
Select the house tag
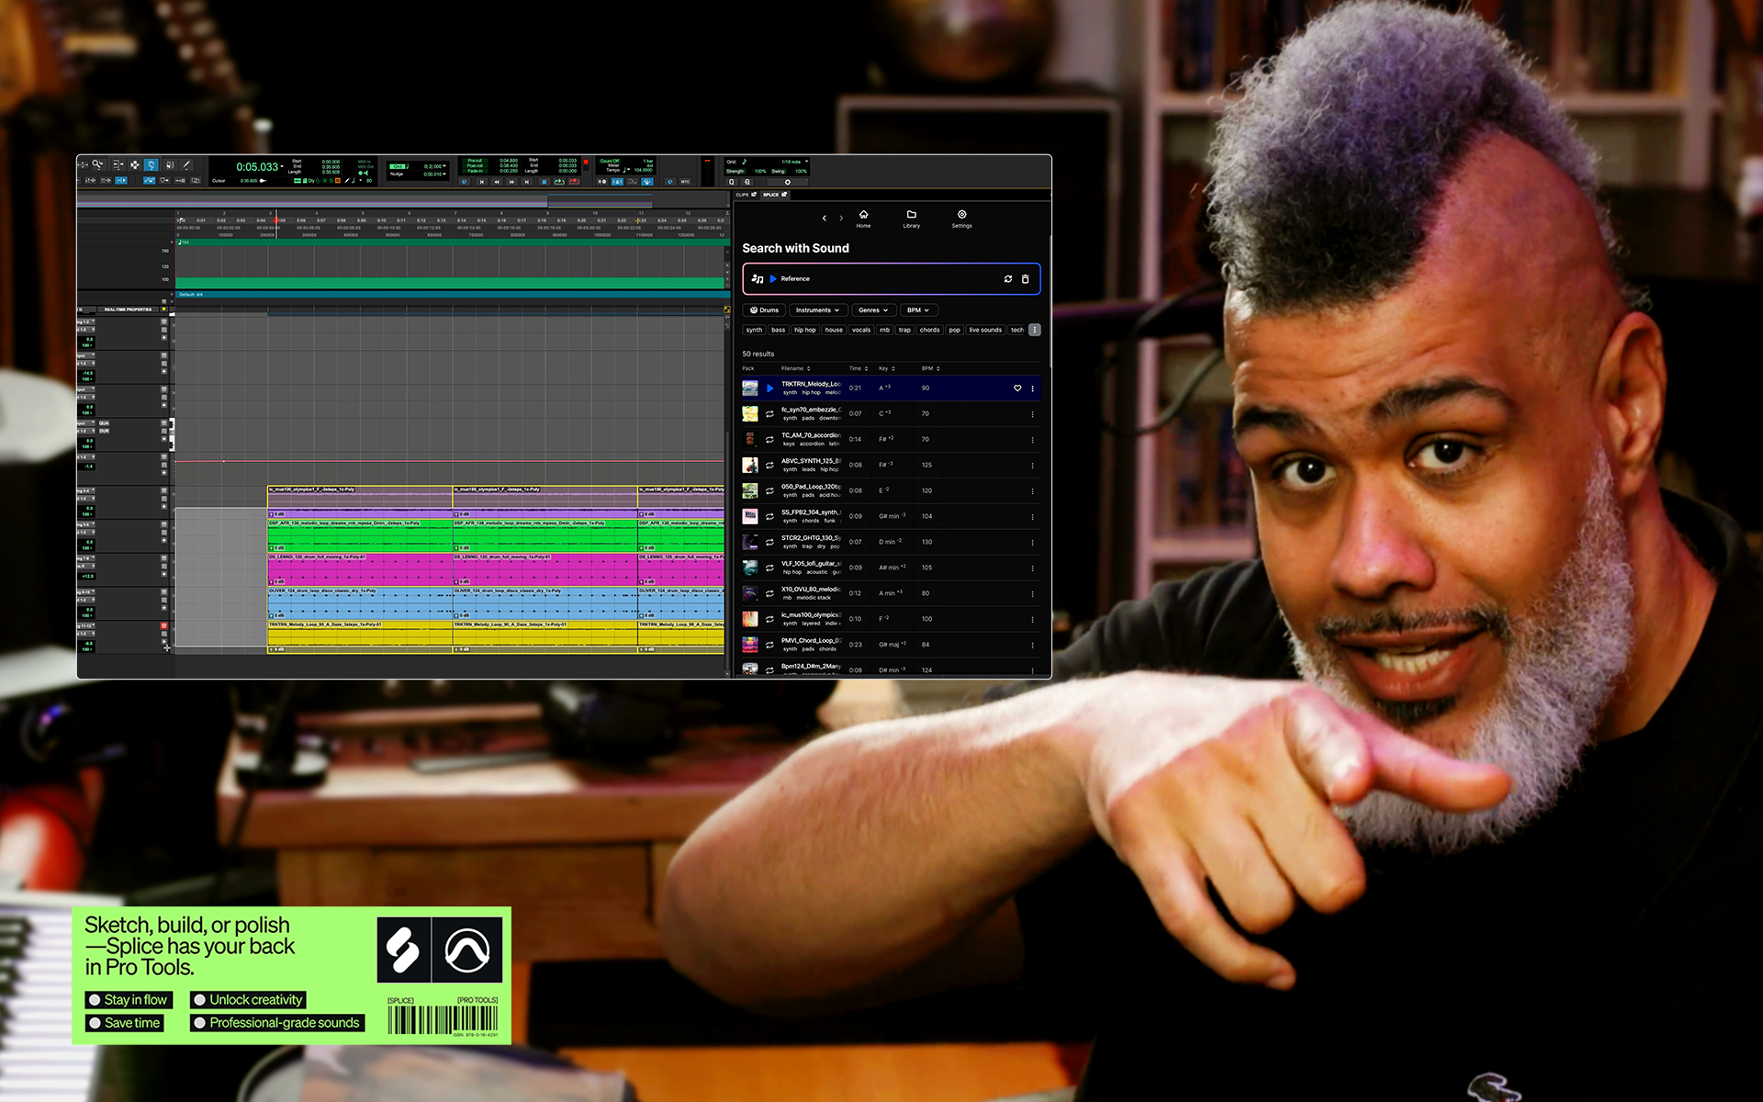(834, 330)
